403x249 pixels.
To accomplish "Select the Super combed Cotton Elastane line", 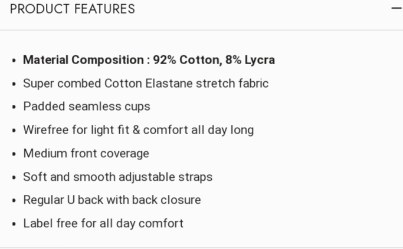I will 146,84.
